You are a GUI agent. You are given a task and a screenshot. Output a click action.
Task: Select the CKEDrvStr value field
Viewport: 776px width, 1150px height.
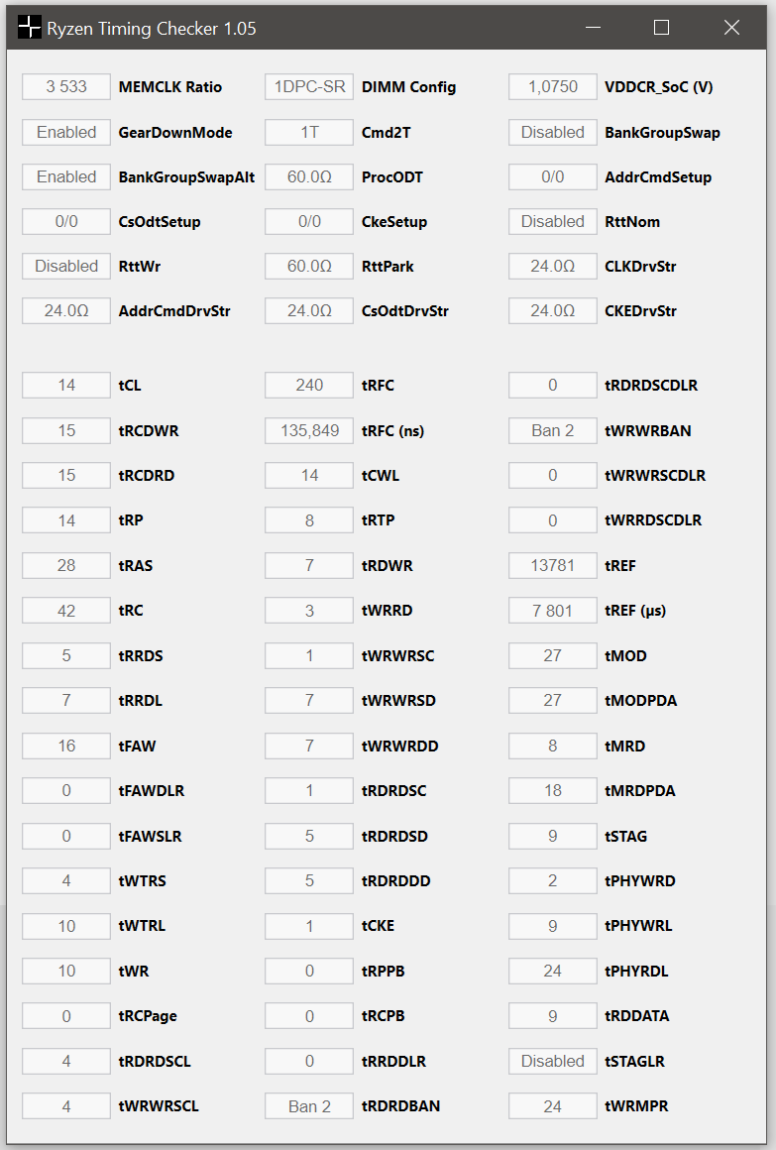pyautogui.click(x=553, y=311)
